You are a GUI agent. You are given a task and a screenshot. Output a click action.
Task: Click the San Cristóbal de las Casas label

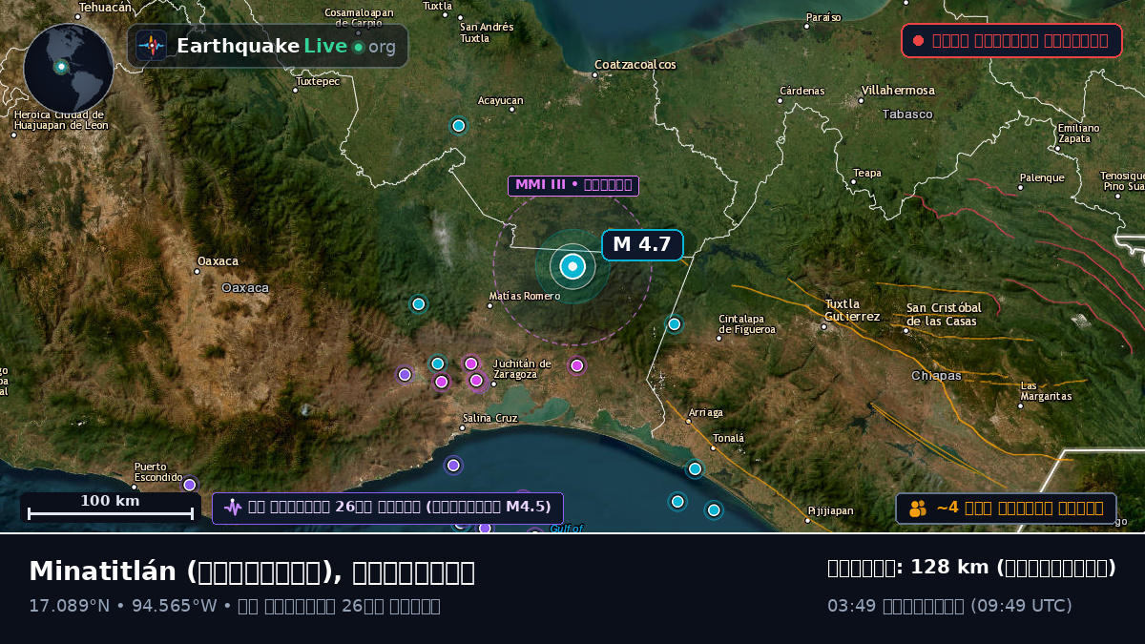[x=944, y=314]
